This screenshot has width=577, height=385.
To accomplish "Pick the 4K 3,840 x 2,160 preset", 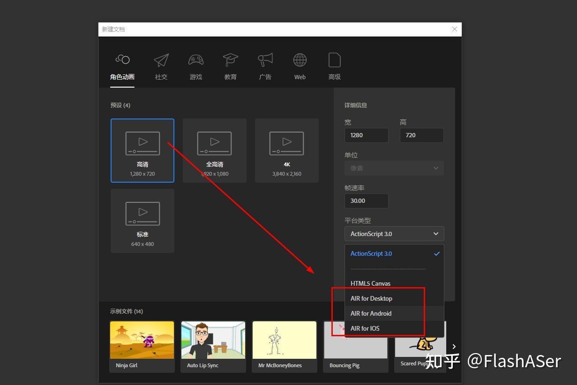I will 287,150.
